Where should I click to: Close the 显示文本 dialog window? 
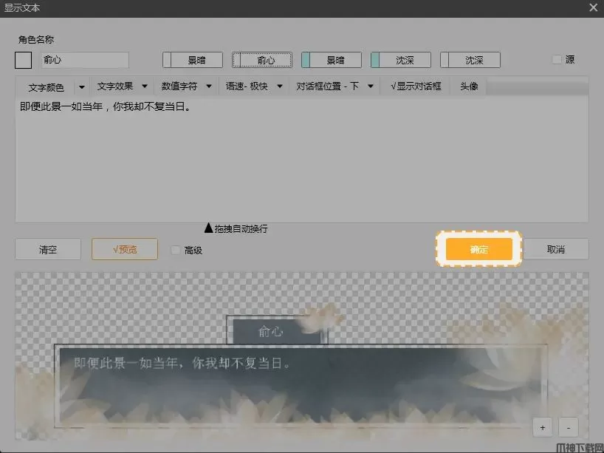(x=593, y=7)
